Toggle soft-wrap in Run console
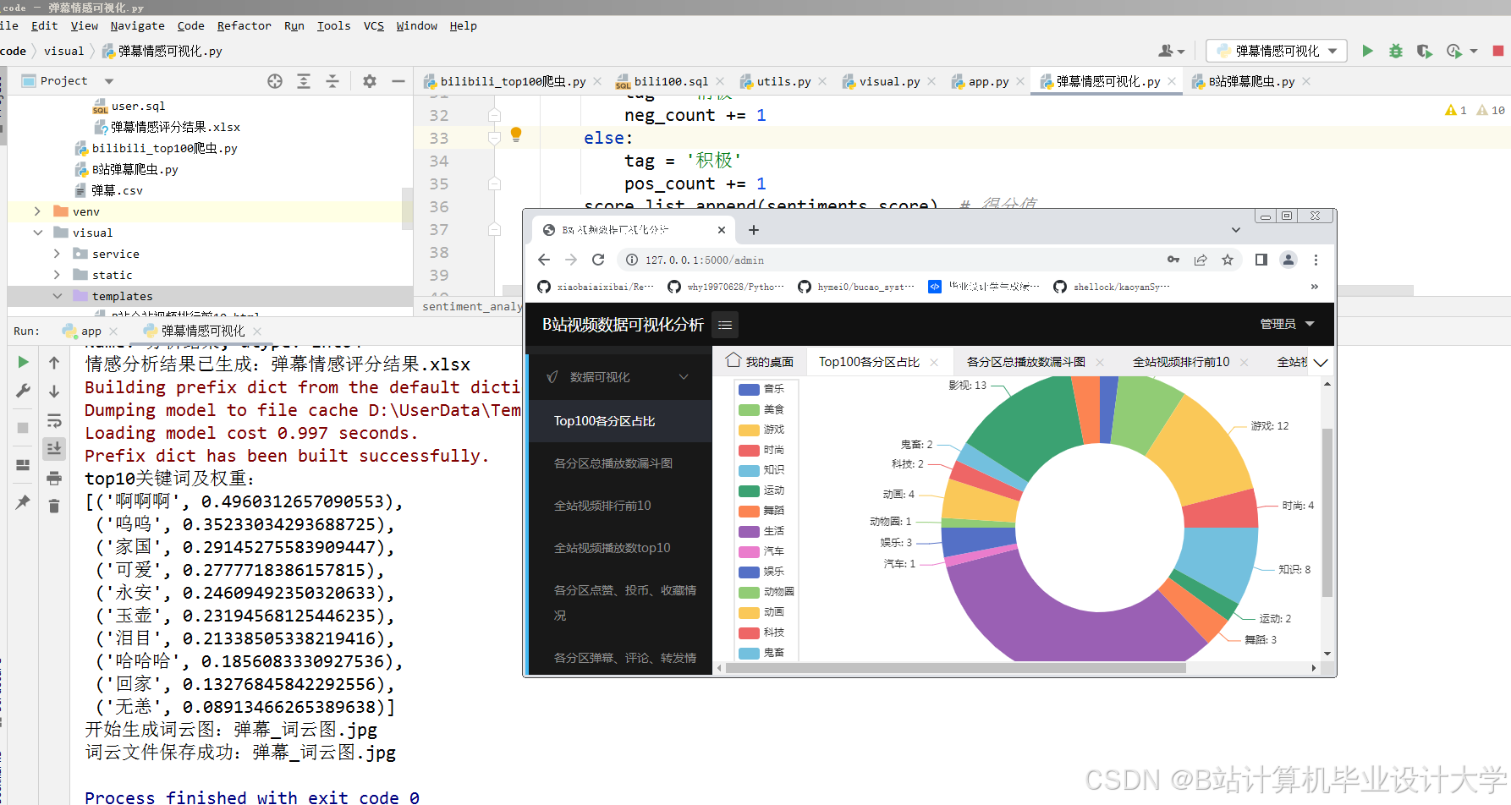This screenshot has width=1511, height=805. coord(54,420)
